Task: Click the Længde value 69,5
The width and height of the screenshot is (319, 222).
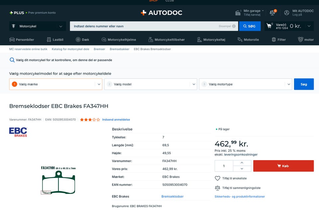Action: (165, 145)
